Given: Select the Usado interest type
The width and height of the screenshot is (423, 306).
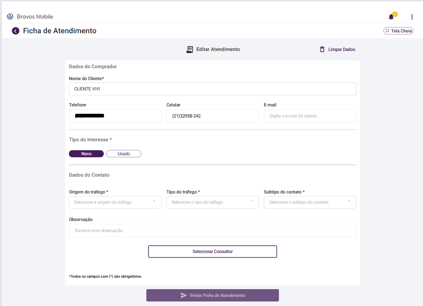Looking at the screenshot, I should click(124, 154).
